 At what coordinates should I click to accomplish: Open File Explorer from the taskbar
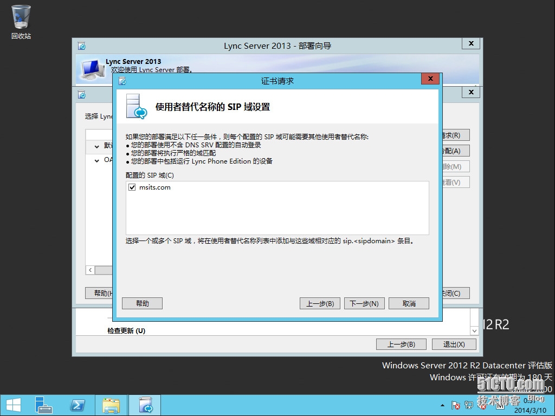coord(111,405)
